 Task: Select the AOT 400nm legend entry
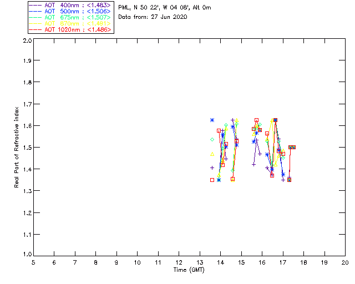point(71,5)
